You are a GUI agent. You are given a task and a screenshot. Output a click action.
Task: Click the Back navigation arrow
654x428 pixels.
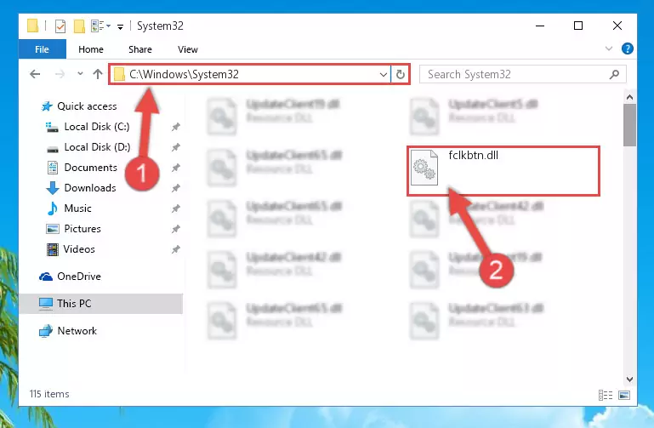[35, 74]
